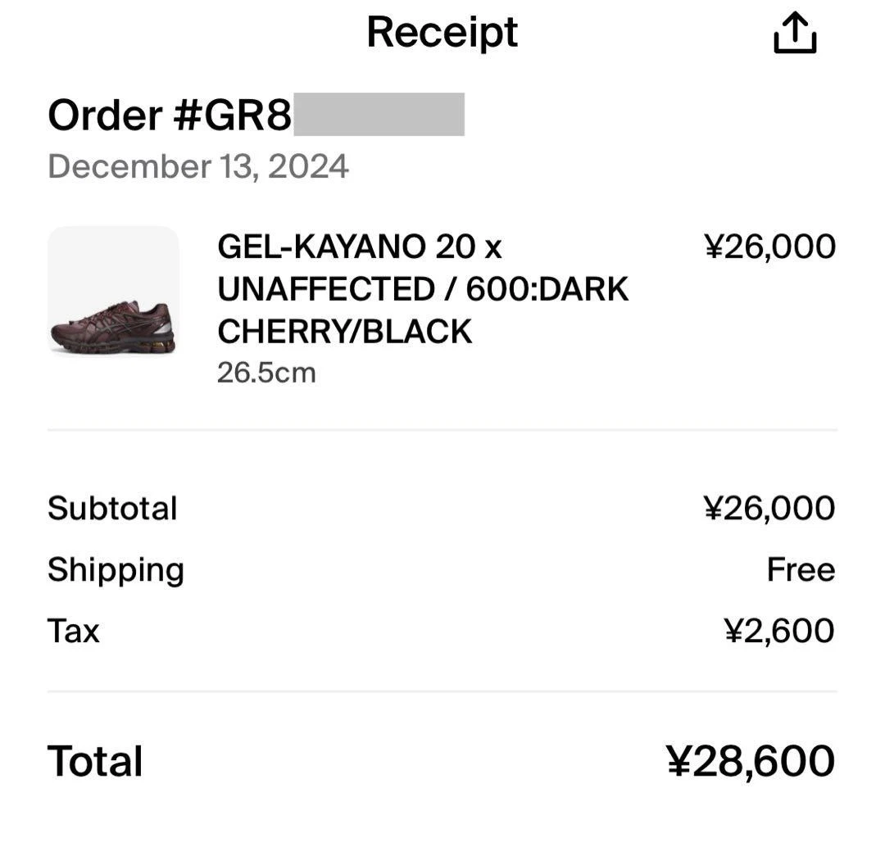The width and height of the screenshot is (885, 865).
Task: Select the Subtotal label
Action: [x=112, y=509]
